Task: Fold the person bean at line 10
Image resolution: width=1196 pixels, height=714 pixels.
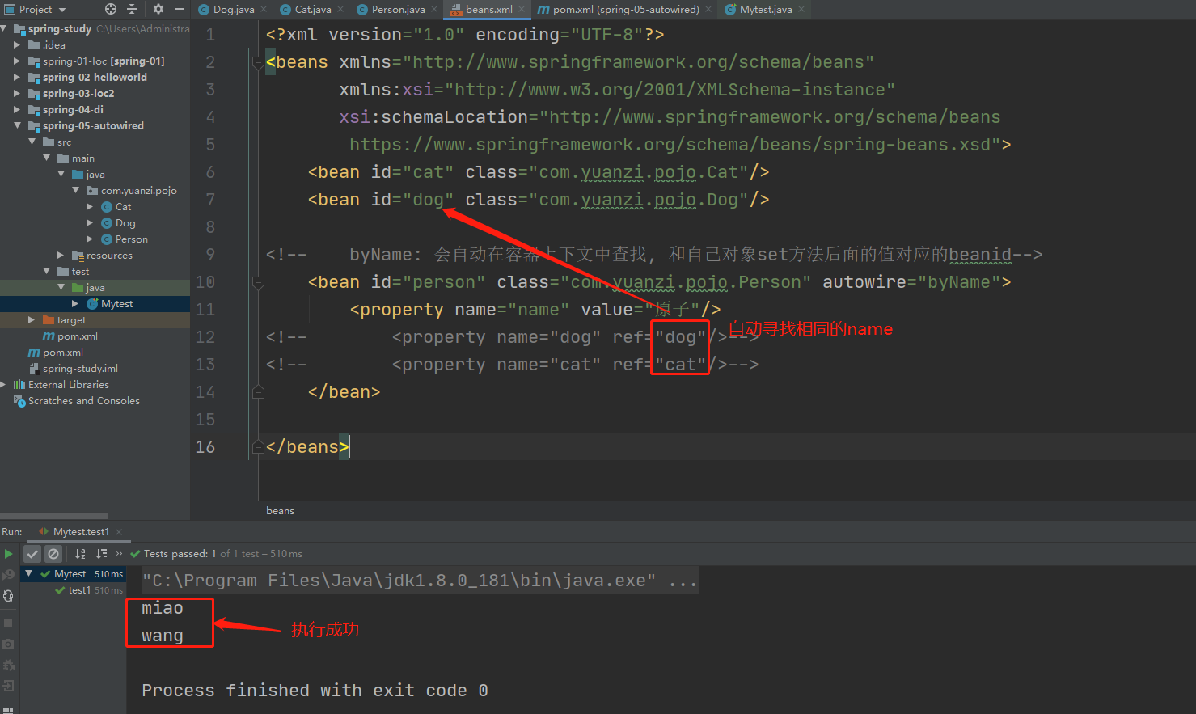Action: pyautogui.click(x=258, y=282)
